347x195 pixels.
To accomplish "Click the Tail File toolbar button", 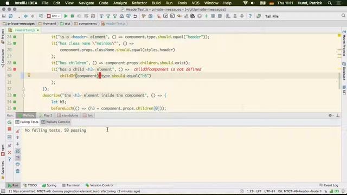I will 272,16.
